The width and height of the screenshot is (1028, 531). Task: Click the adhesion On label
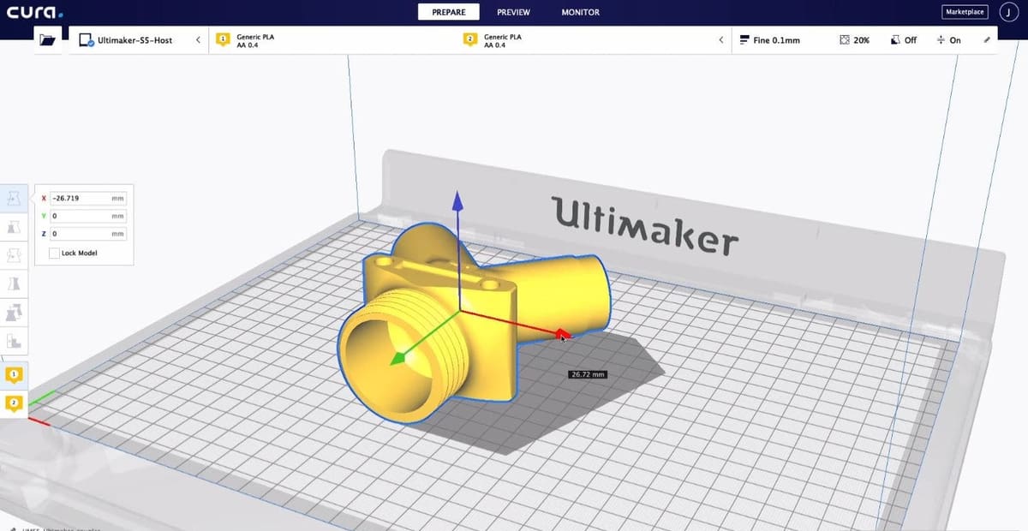[x=955, y=40]
